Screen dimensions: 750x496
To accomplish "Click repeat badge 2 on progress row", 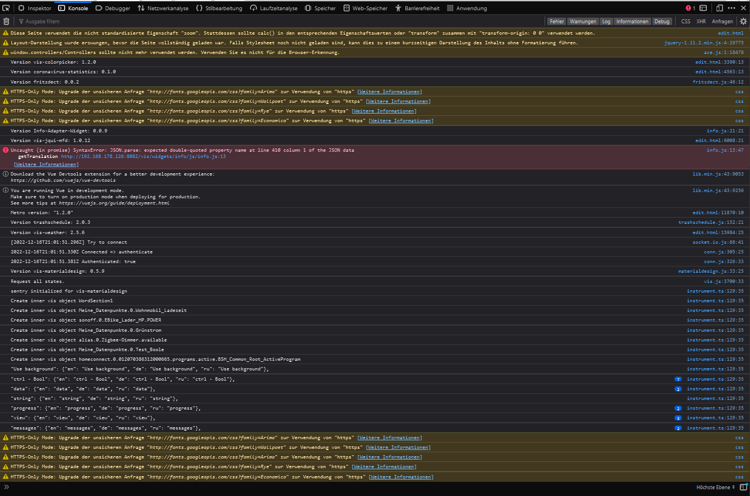I will 678,408.
